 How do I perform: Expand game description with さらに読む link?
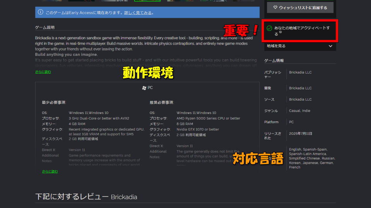coord(43,72)
